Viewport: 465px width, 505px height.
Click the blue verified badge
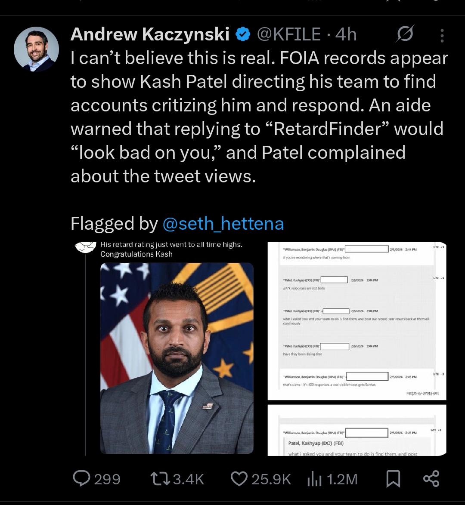tap(243, 34)
